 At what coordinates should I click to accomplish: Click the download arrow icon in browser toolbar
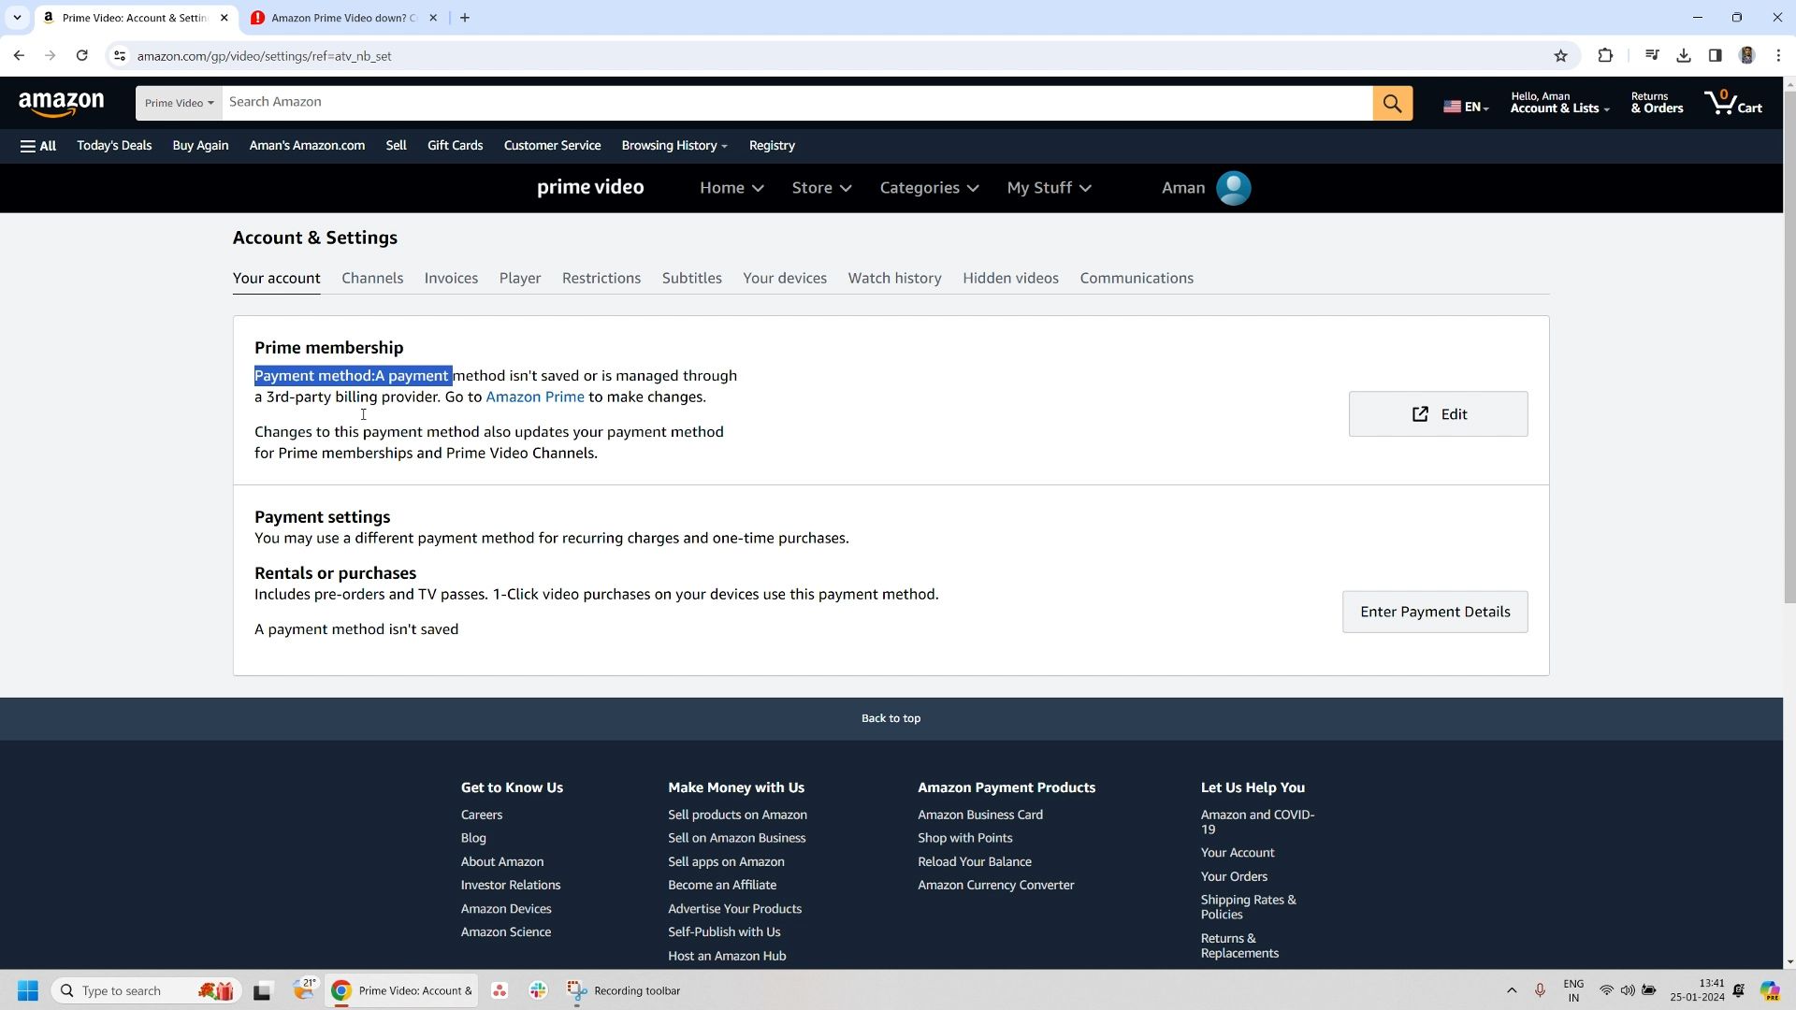tap(1685, 55)
